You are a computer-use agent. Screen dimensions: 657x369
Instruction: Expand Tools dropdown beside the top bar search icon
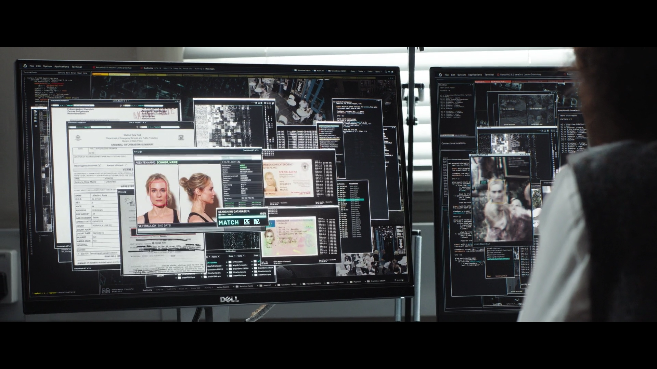[x=378, y=72]
